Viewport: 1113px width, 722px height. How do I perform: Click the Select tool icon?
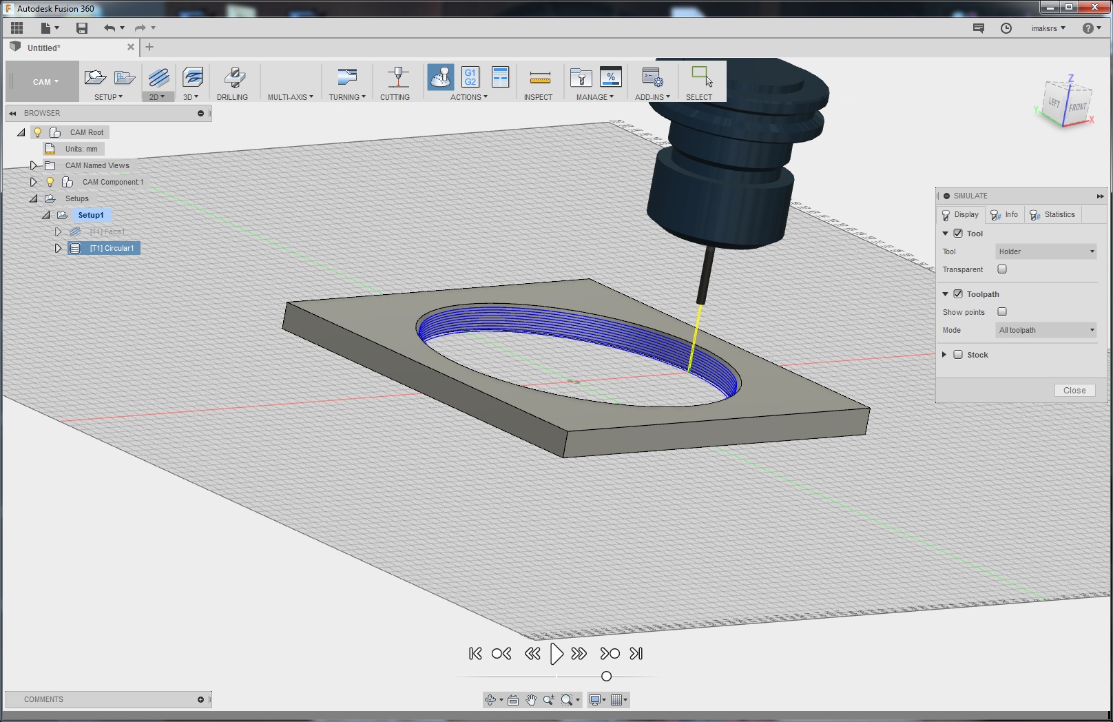[x=702, y=76]
